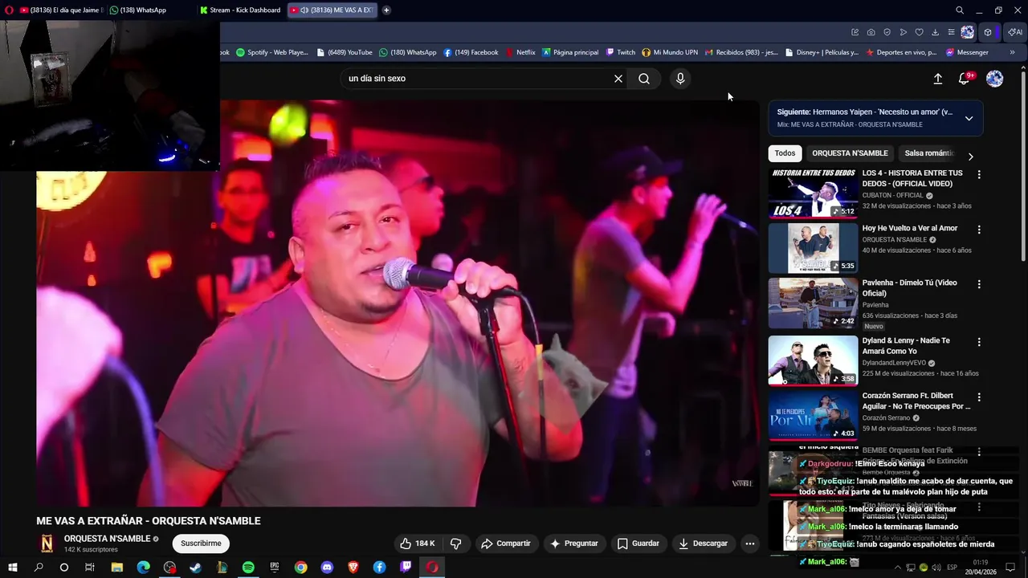
Task: Start voice search with the microphone
Action: pyautogui.click(x=680, y=79)
